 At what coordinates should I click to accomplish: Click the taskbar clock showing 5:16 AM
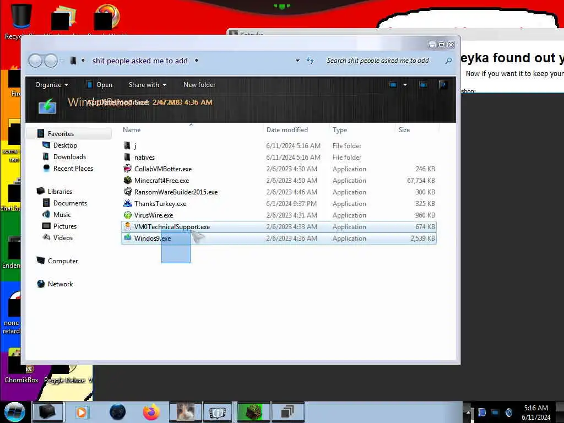(x=535, y=412)
